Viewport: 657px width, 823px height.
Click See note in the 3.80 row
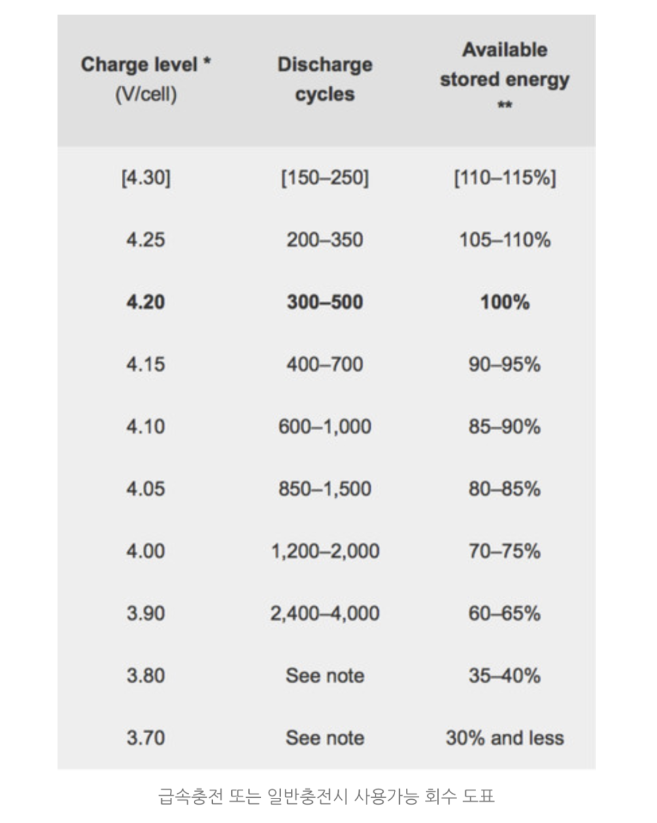pos(325,676)
